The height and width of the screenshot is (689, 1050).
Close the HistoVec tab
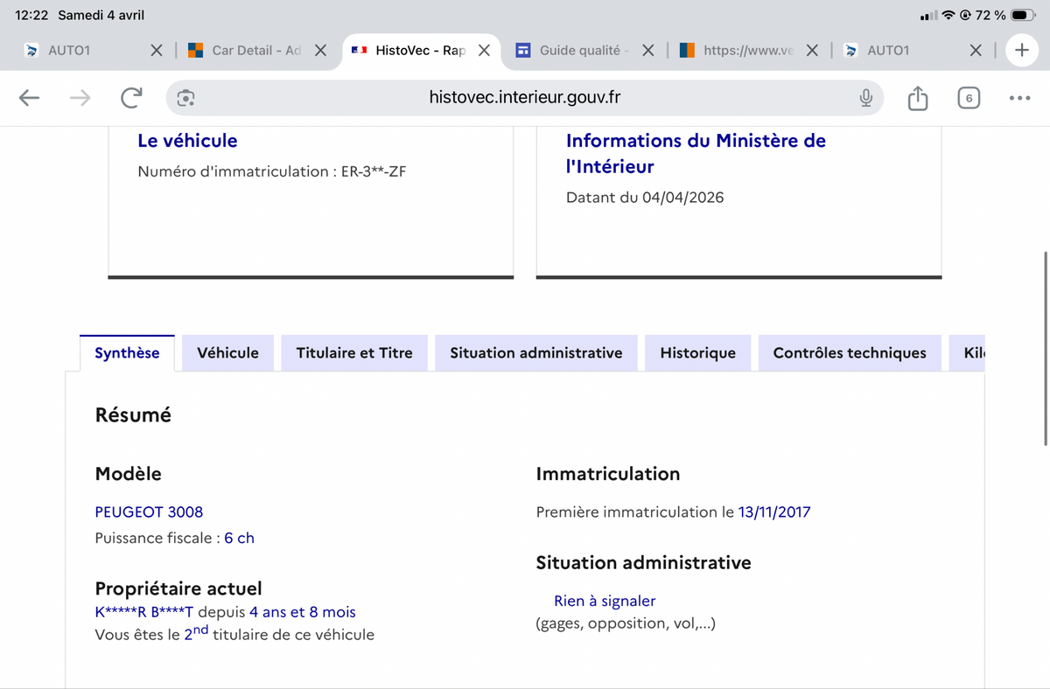pos(484,50)
